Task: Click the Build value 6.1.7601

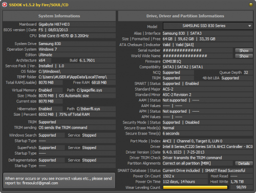Action: pos(87,60)
